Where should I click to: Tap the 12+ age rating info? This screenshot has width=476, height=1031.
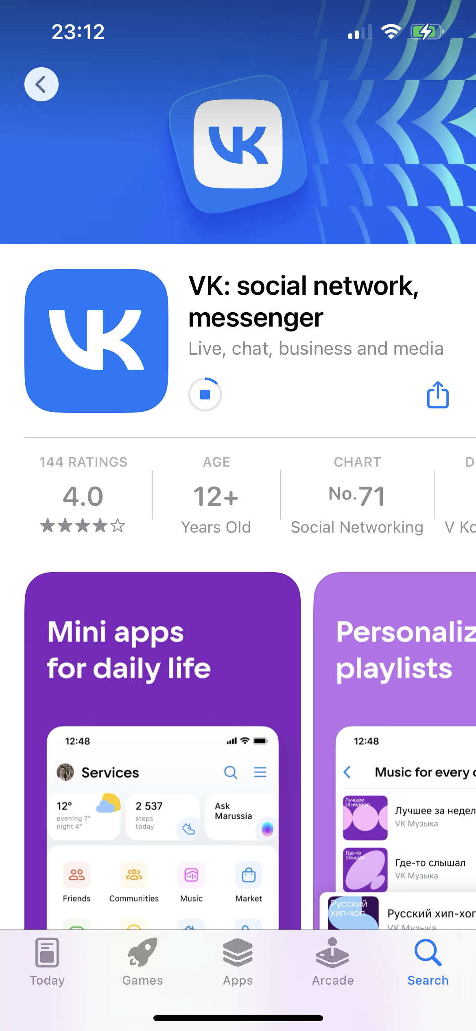[x=216, y=494]
